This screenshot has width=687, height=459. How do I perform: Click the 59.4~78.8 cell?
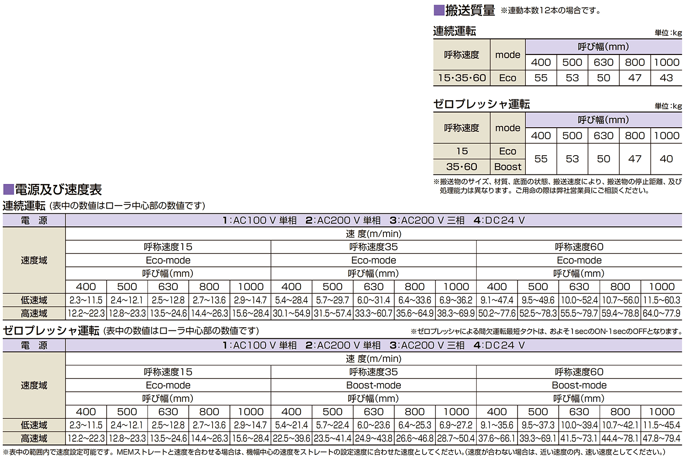point(621,313)
